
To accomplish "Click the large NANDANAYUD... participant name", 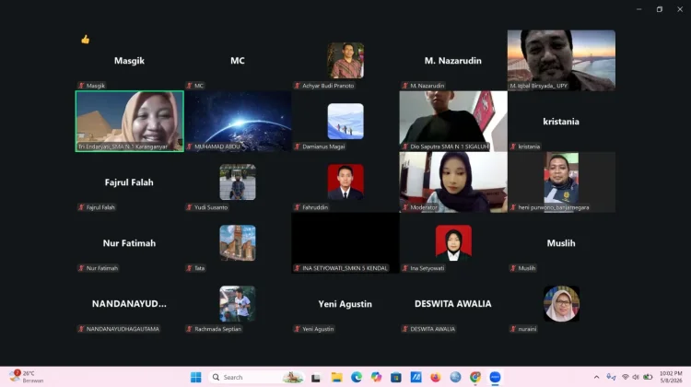I will click(x=129, y=304).
